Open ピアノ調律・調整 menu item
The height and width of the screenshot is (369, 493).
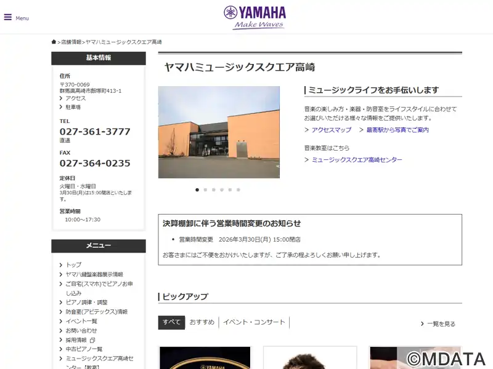pos(86,303)
